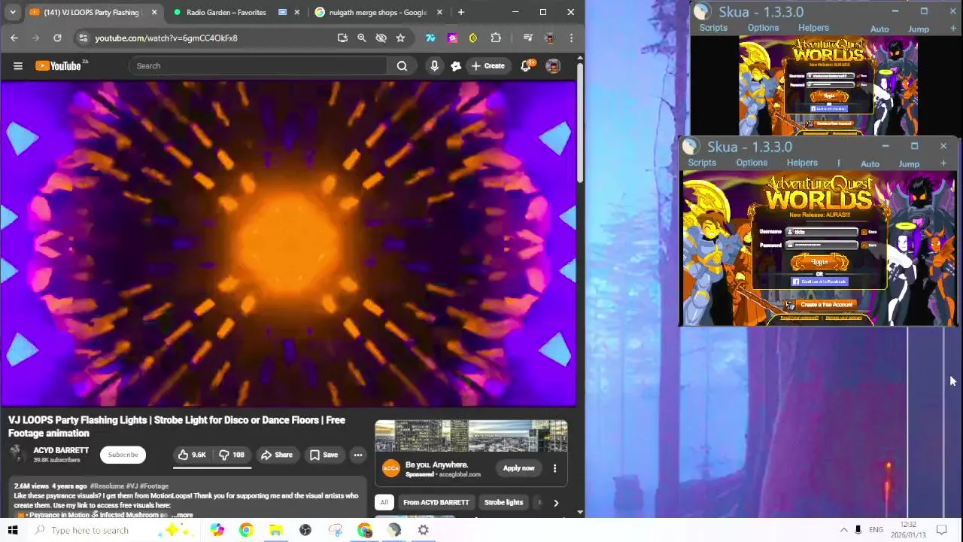Image resolution: width=963 pixels, height=542 pixels.
Task: Click Username field in front Skua window
Action: point(822,232)
